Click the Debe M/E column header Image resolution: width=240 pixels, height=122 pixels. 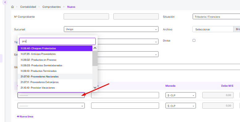(227, 86)
